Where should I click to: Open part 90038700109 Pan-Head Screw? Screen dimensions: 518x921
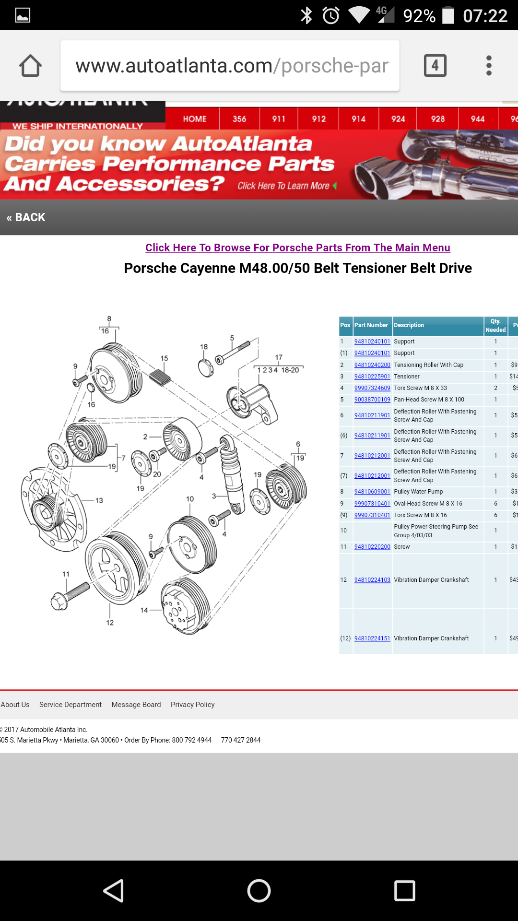click(372, 400)
